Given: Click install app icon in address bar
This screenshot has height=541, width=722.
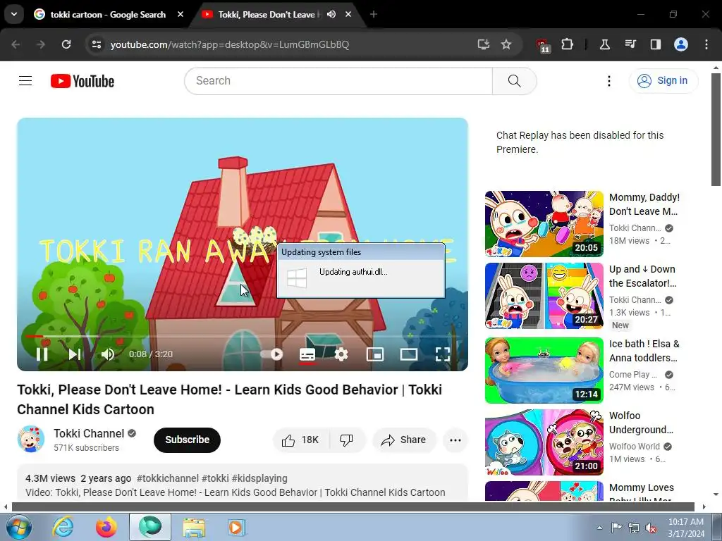Looking at the screenshot, I should click(x=484, y=44).
